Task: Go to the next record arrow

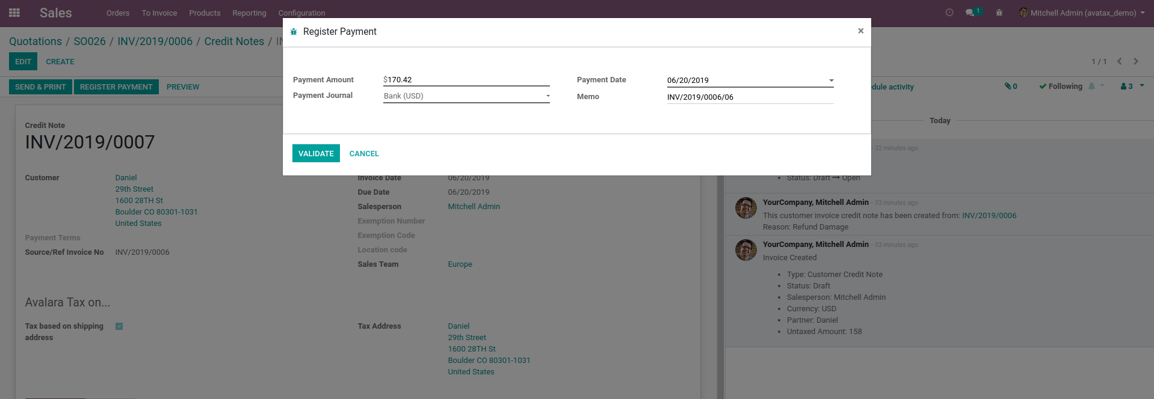Action: pyautogui.click(x=1136, y=61)
